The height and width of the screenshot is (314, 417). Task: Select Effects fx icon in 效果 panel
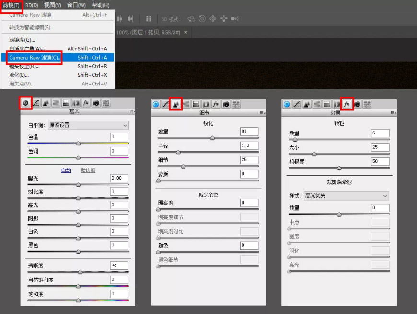[347, 104]
